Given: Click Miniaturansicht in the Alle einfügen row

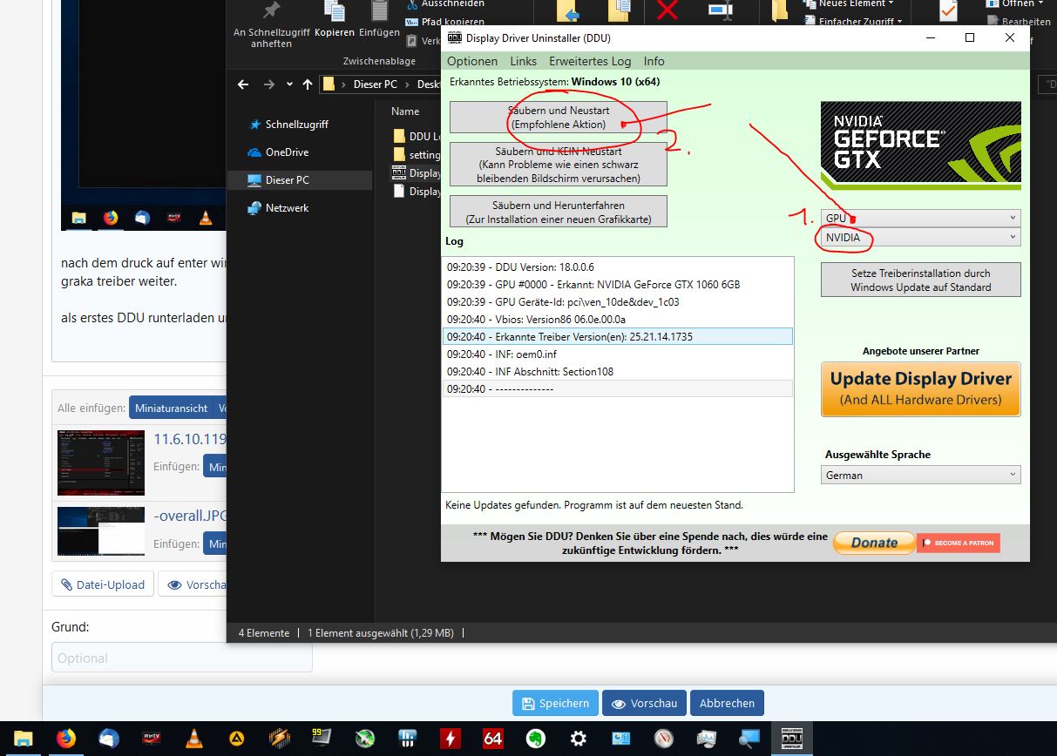Looking at the screenshot, I should click(x=171, y=408).
